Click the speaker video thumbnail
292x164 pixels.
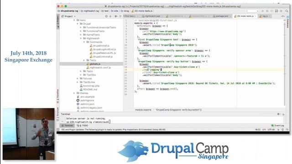coord(28,134)
